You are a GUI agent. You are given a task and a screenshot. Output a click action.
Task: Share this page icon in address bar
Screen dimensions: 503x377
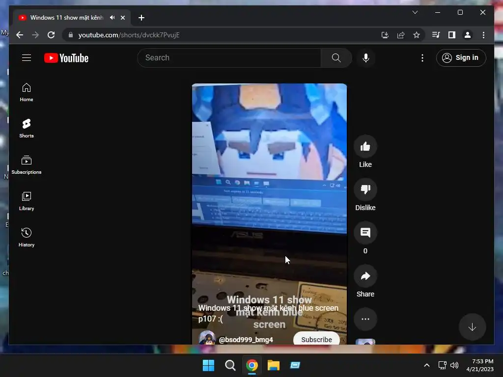coord(401,35)
